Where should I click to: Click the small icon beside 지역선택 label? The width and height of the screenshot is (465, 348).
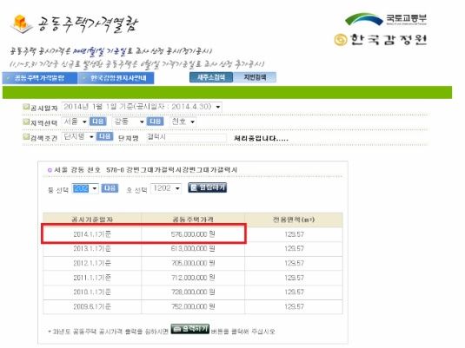[26, 121]
